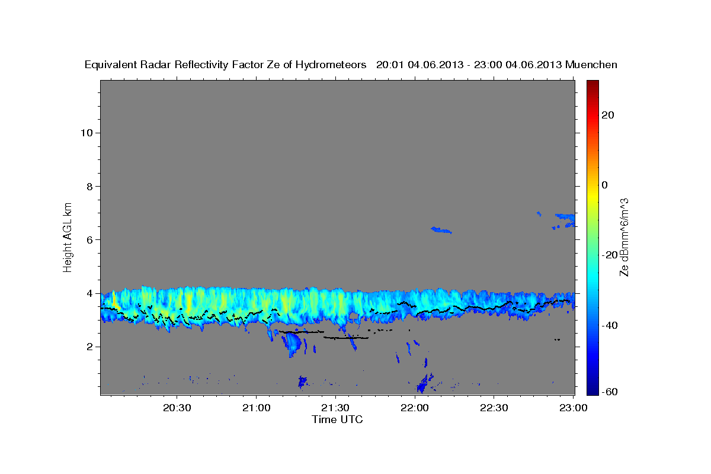
Task: Click the colorbar value -20
Action: [x=611, y=255]
